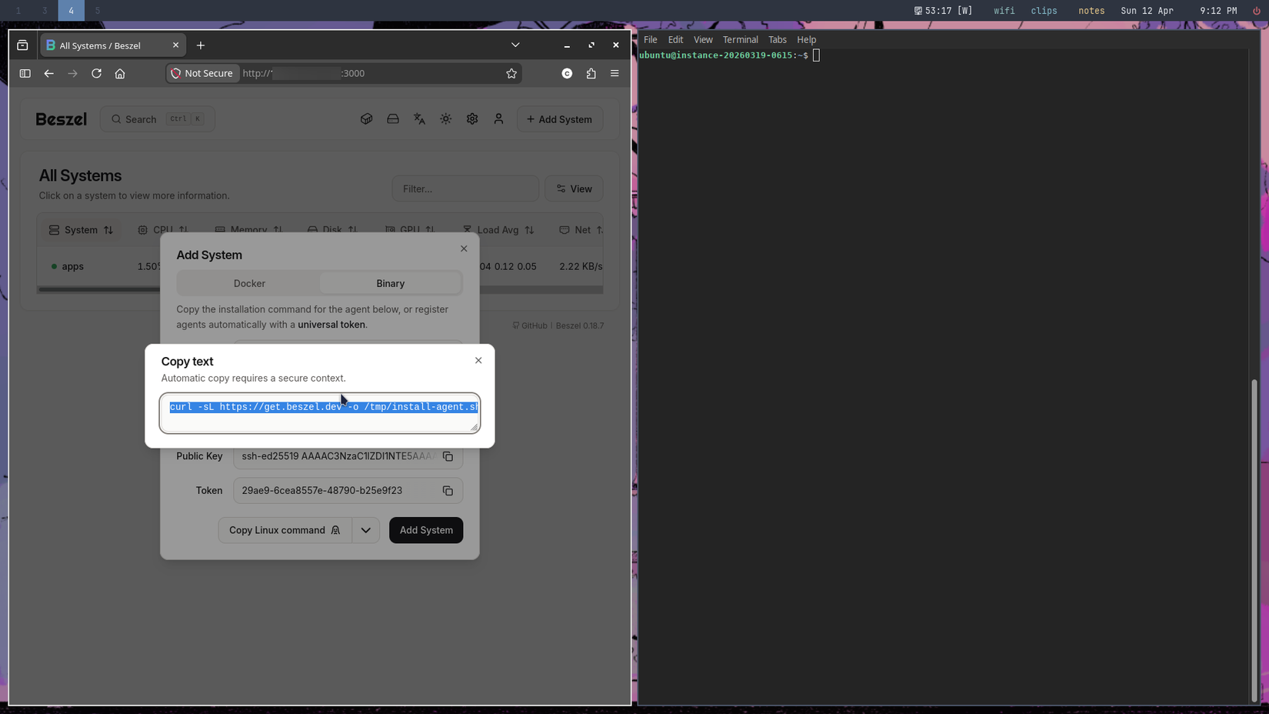
Task: Click the terminal vertical scrollbar
Action: (1254, 540)
